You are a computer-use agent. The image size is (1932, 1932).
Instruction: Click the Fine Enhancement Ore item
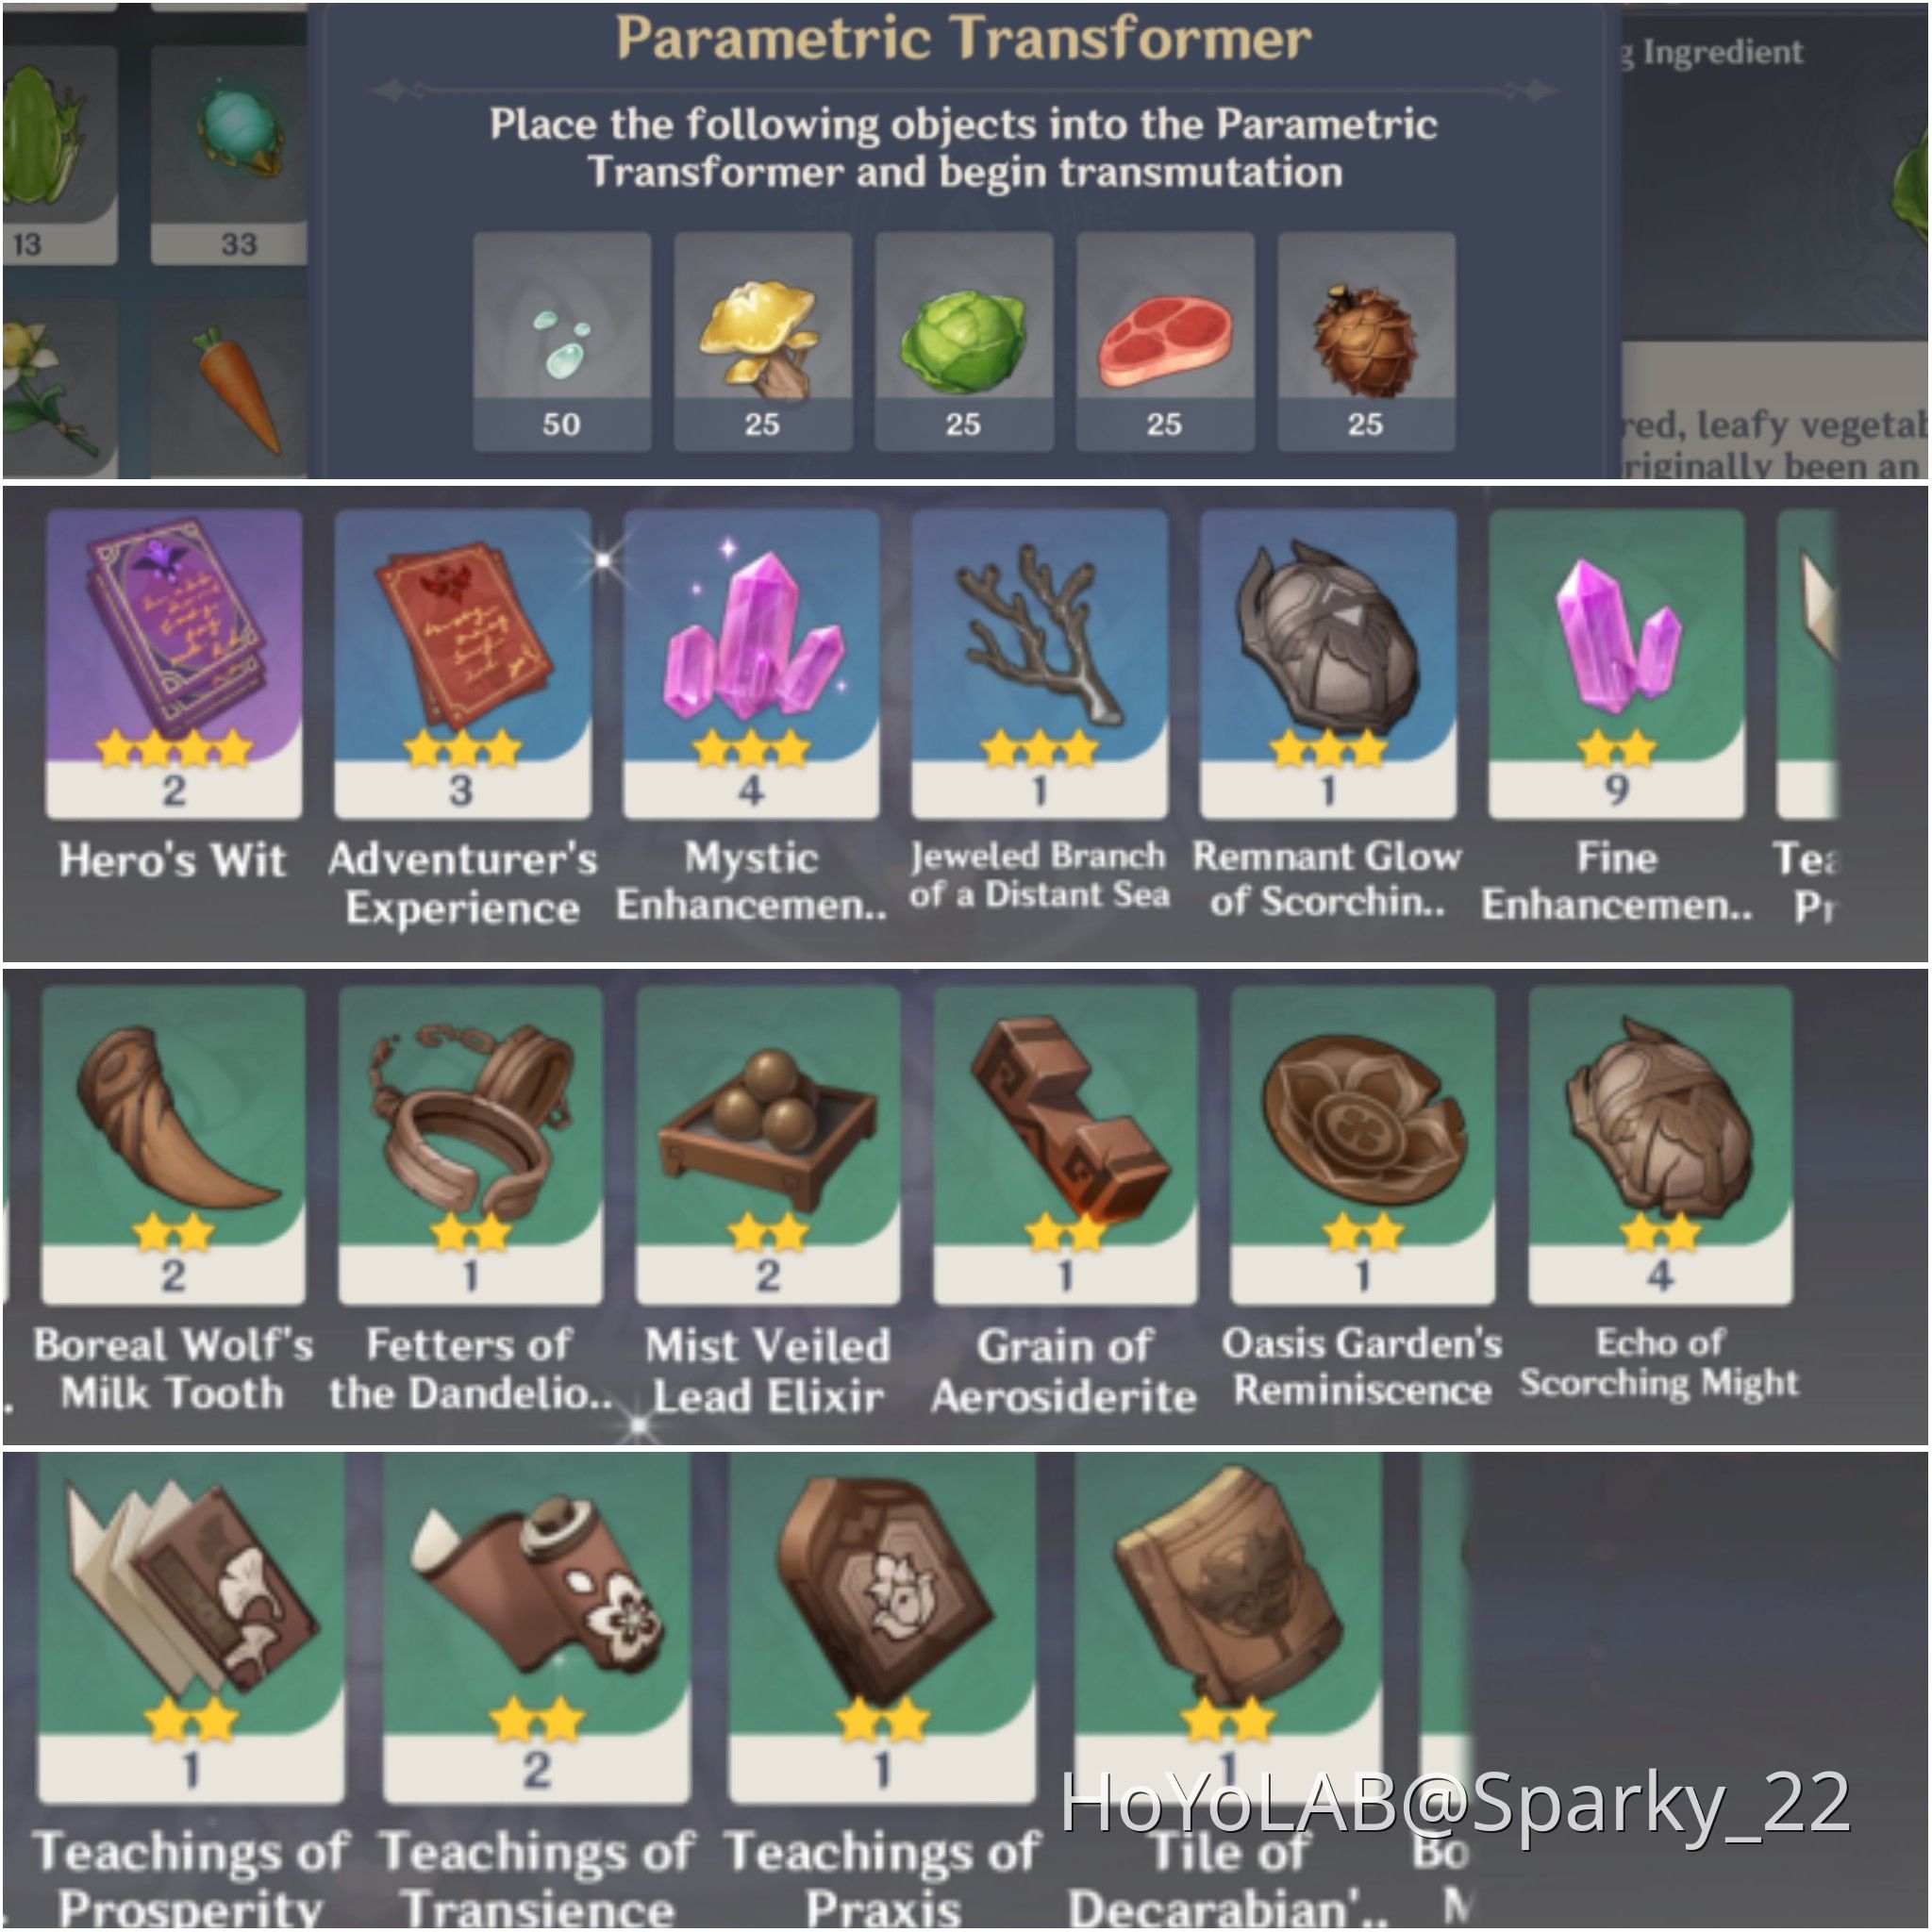click(x=1616, y=664)
